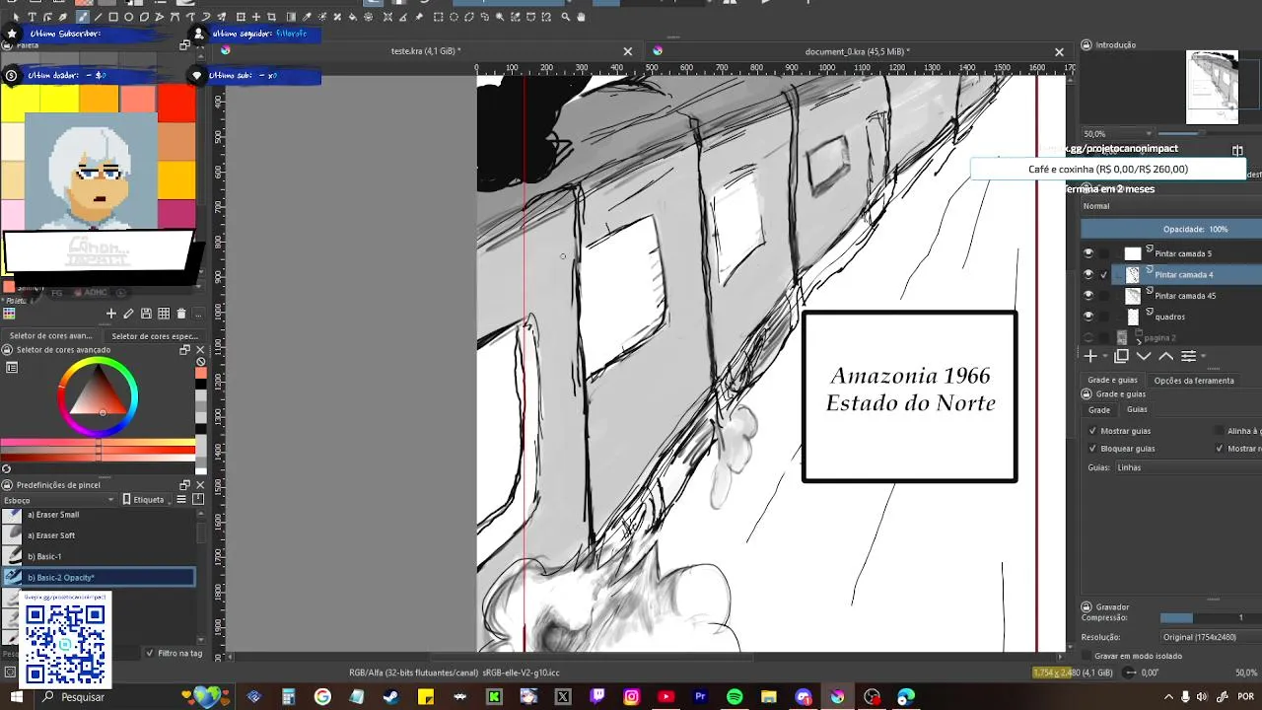
Task: Select the Move tool (cross arrows)
Action: click(256, 17)
